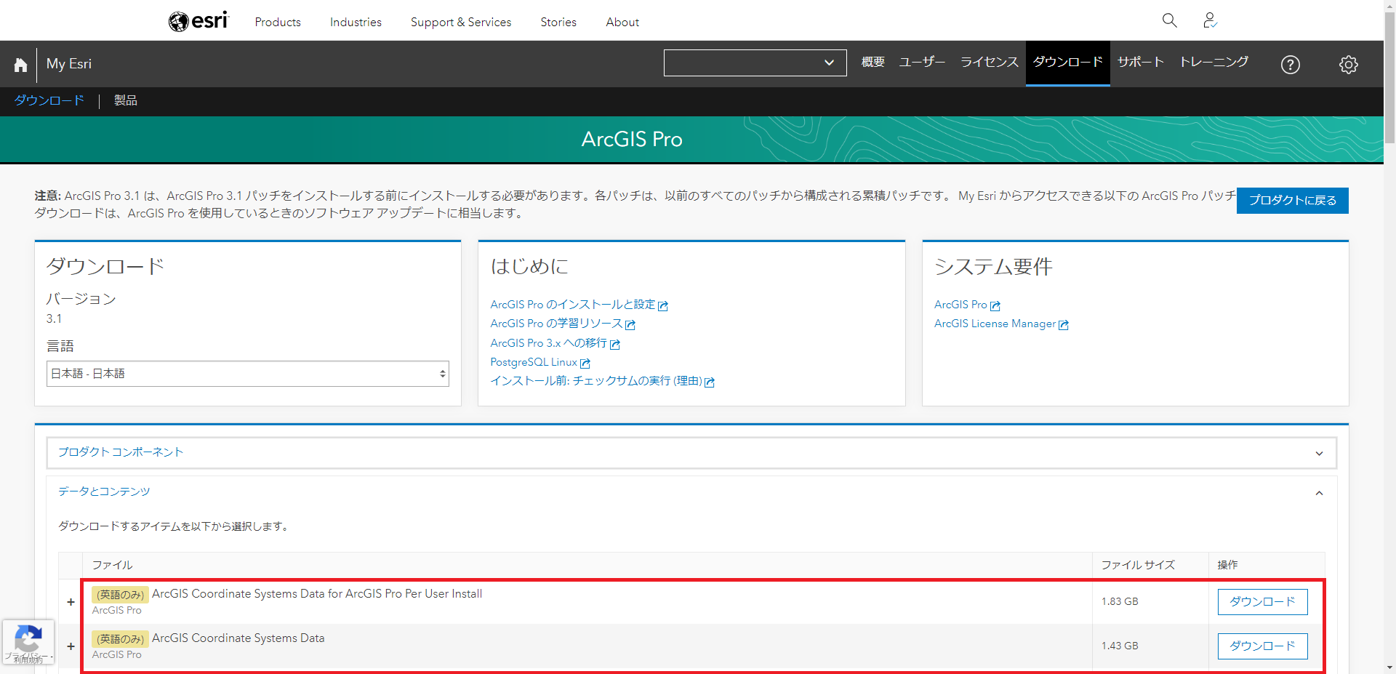Open the user account profile icon
Viewport: 1396px width, 674px height.
(1210, 20)
